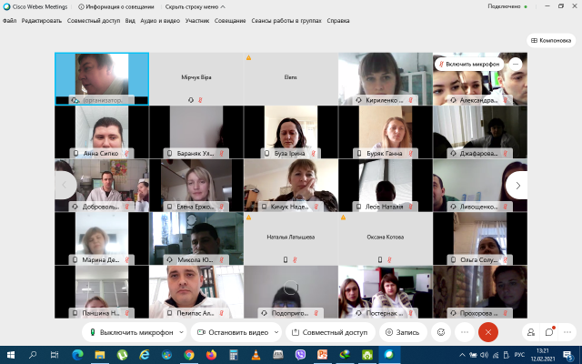Open the Совместный доступ menu
Image resolution: width=582 pixels, height=364 pixels.
[x=94, y=21]
